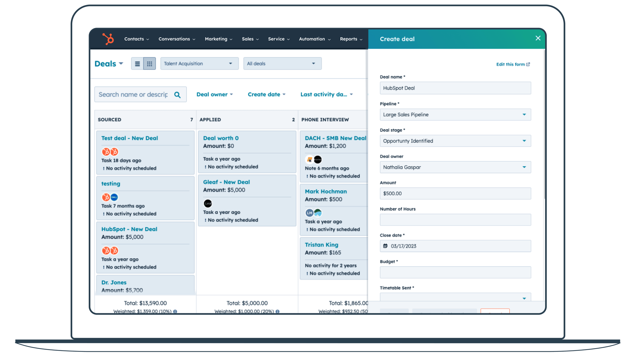Close the Create deal panel
This screenshot has width=634, height=356.
click(x=538, y=38)
